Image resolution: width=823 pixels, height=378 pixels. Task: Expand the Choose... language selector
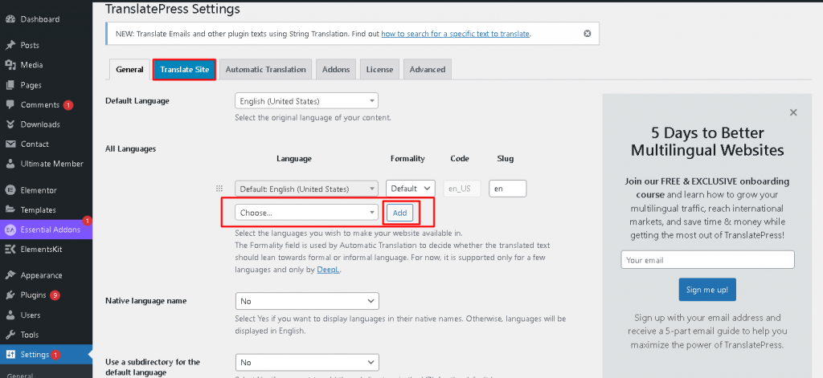(x=306, y=213)
